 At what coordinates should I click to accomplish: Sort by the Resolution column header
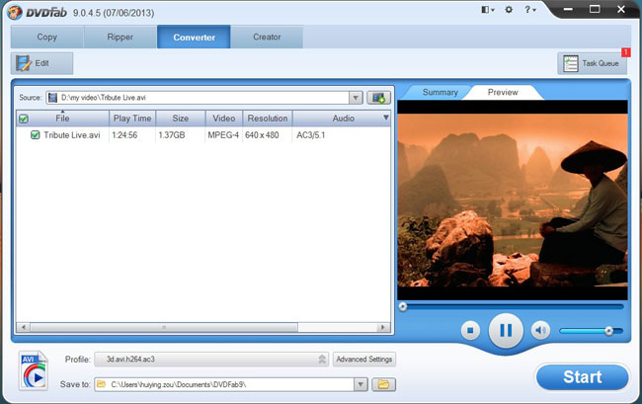268,119
